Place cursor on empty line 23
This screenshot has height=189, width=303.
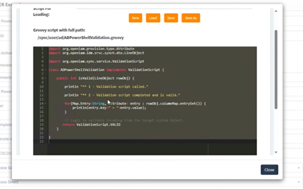pyautogui.click(x=152, y=141)
